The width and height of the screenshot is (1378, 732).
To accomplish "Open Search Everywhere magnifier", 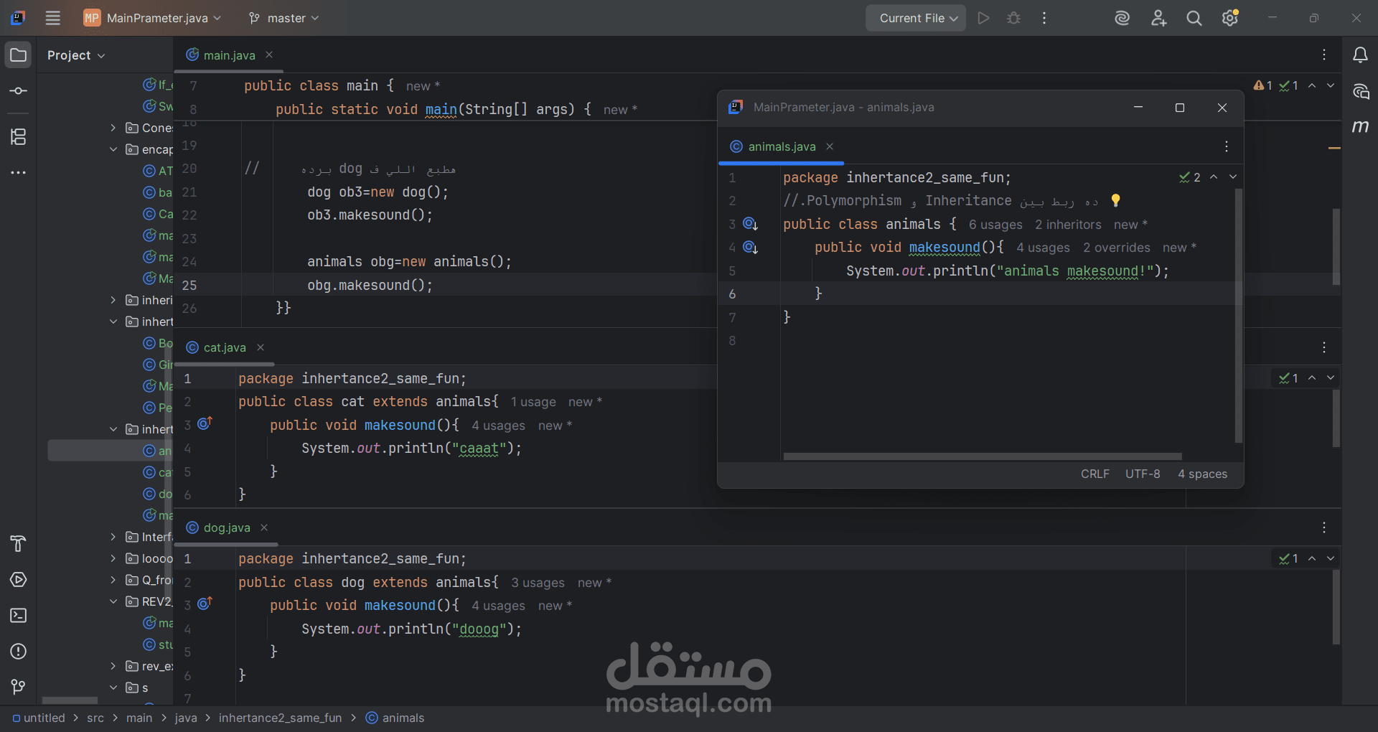I will point(1194,18).
